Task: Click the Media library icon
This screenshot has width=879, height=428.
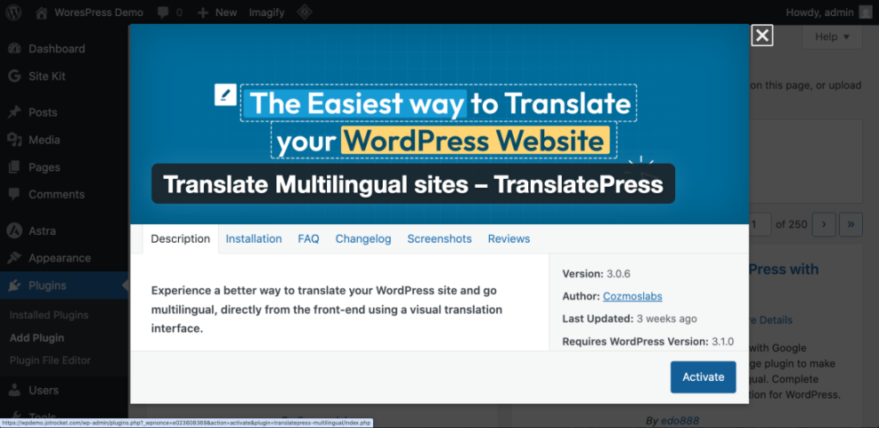Action: pos(14,140)
